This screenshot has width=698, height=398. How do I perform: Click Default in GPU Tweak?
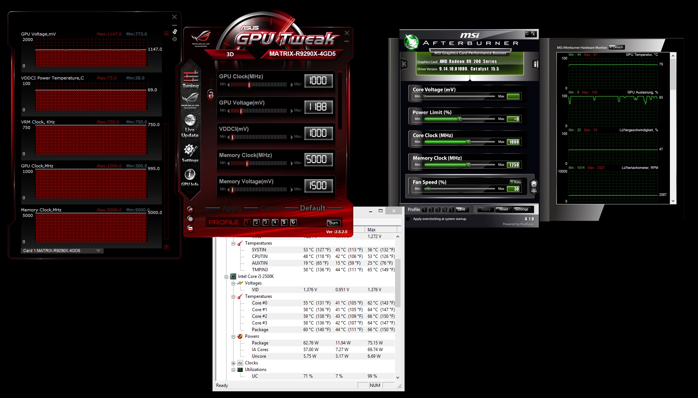[x=313, y=208]
